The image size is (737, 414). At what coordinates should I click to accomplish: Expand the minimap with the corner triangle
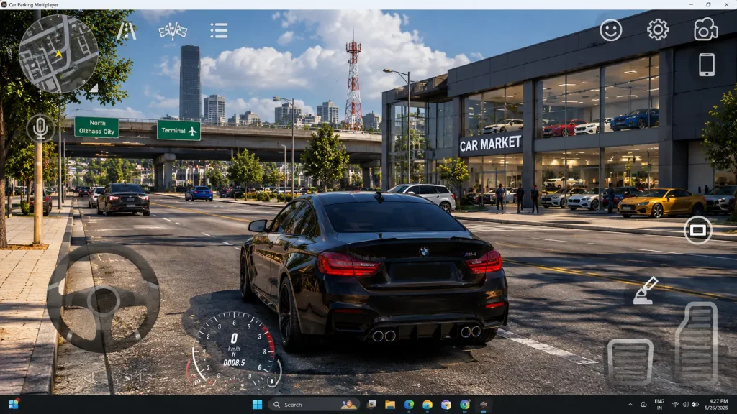[x=94, y=88]
